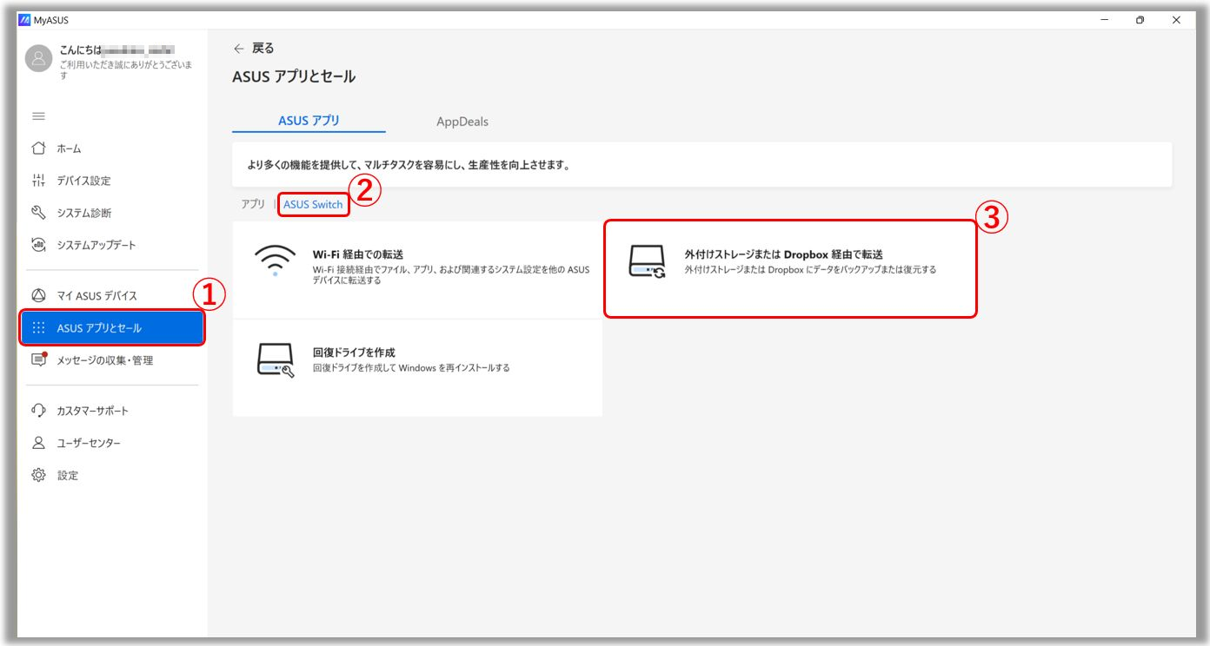Click the システムアップデート update icon
This screenshot has height=646, width=1210.
pyautogui.click(x=38, y=245)
